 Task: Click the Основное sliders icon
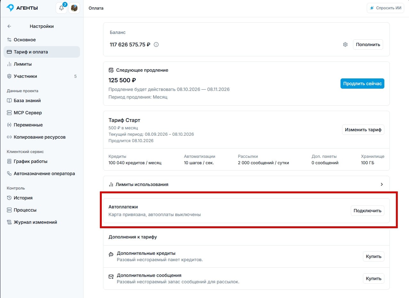click(9, 40)
